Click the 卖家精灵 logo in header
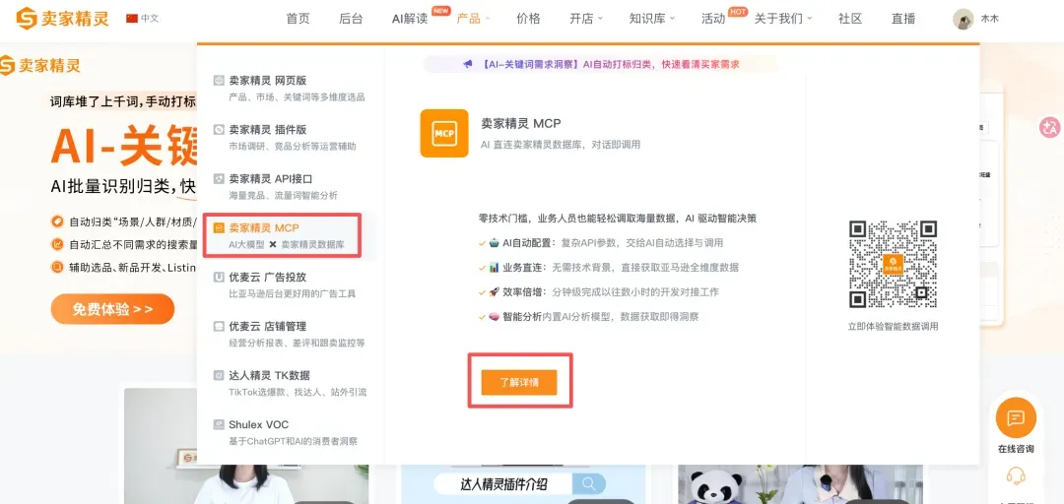 (62, 19)
